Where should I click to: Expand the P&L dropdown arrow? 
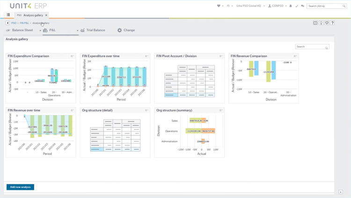77,30
